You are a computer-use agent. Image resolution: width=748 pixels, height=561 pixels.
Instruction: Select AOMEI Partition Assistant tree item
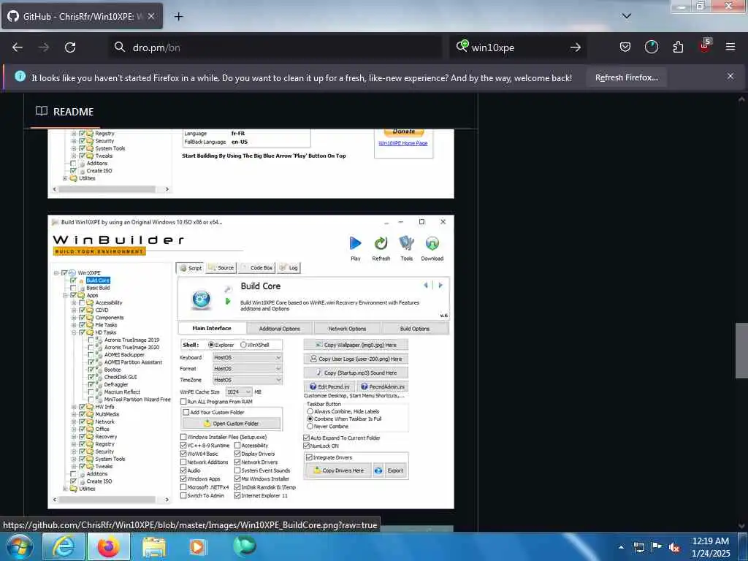[133, 362]
